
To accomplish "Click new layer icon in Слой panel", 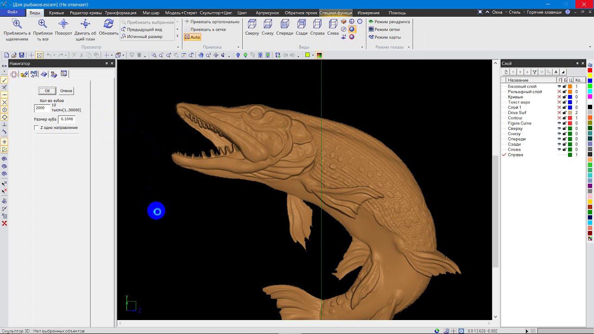I will click(x=506, y=72).
